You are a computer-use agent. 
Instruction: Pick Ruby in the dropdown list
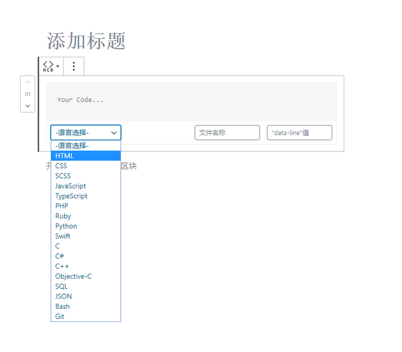tap(86, 216)
